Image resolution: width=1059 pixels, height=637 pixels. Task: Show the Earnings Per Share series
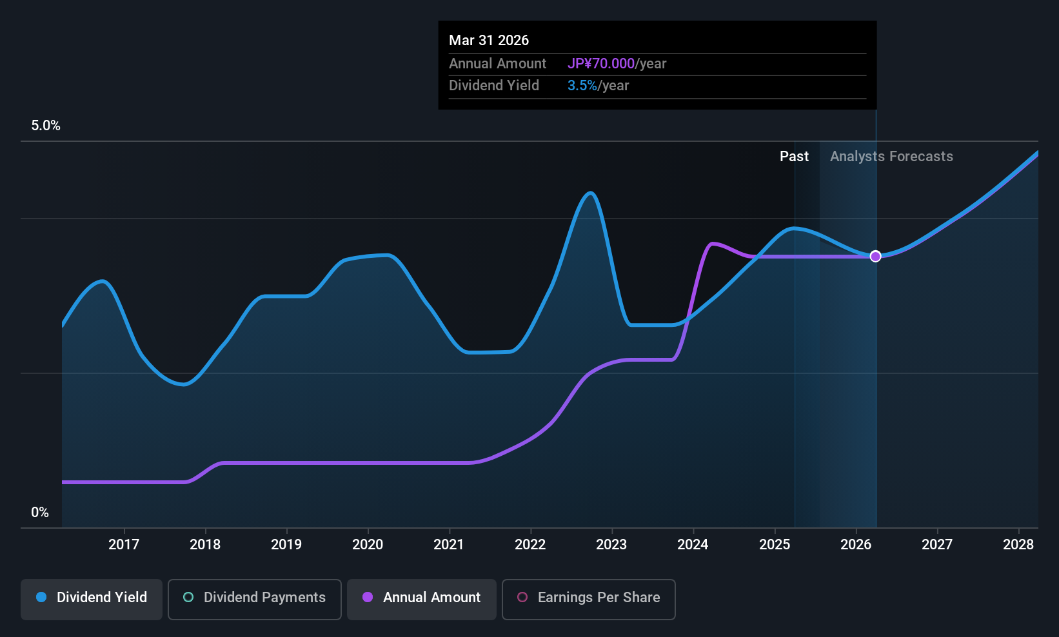(588, 598)
